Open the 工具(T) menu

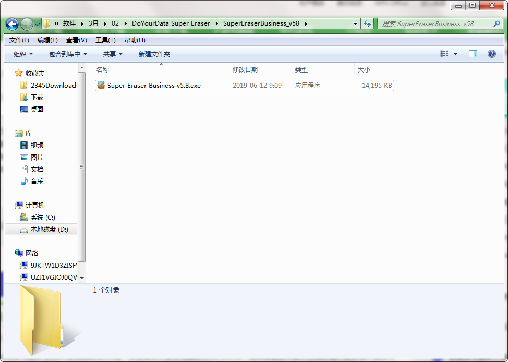point(105,40)
